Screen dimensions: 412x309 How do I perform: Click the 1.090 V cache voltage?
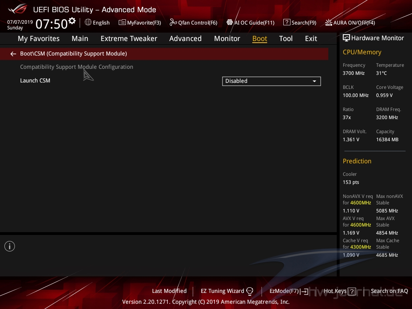[x=351, y=255]
